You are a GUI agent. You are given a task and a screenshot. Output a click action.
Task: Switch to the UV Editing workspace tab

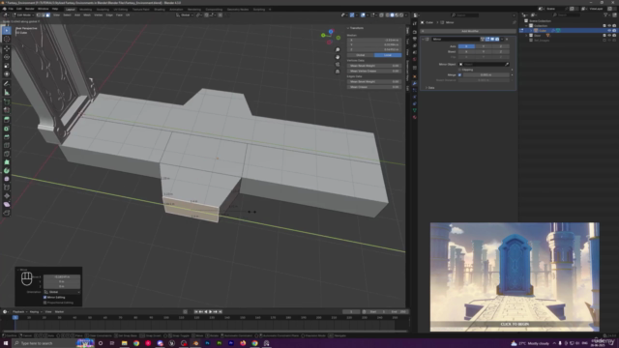(120, 9)
